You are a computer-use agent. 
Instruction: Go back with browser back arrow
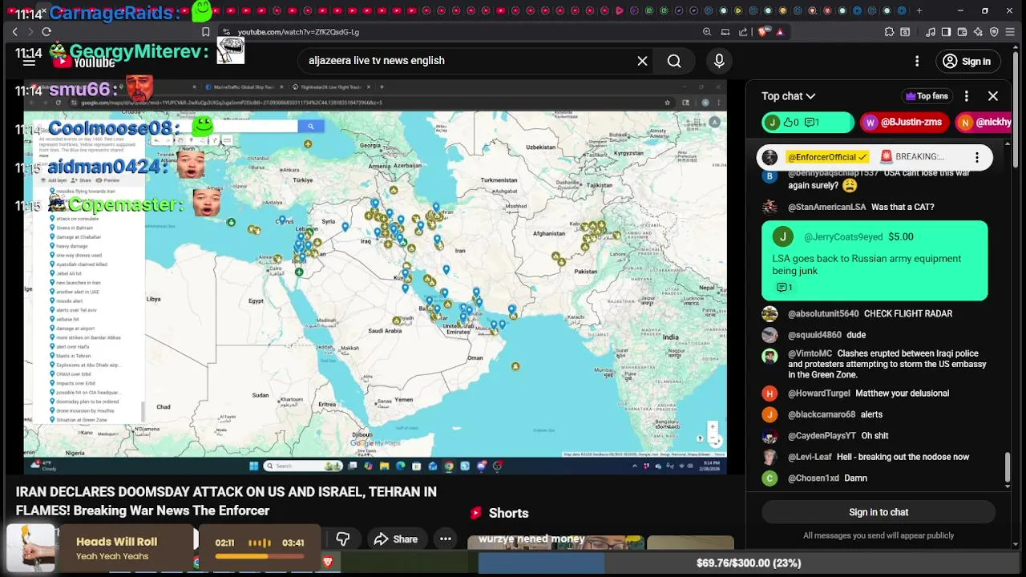tap(14, 32)
